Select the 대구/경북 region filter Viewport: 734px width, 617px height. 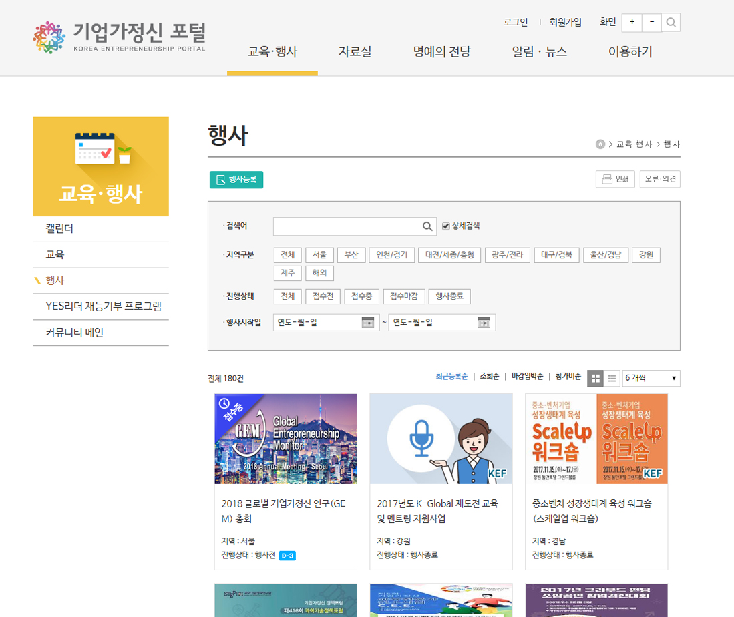(x=556, y=255)
